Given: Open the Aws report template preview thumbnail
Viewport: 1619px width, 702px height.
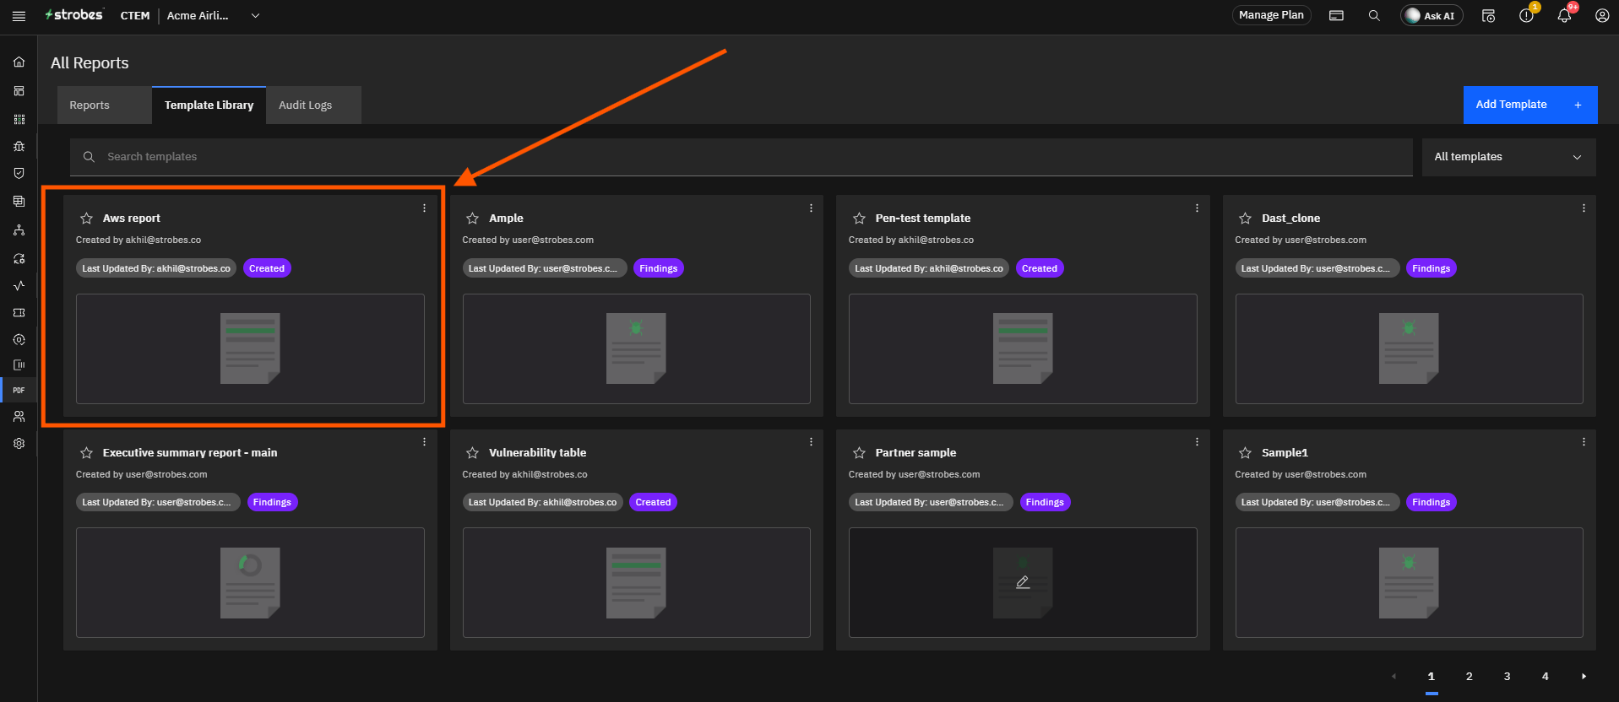Looking at the screenshot, I should (x=250, y=348).
